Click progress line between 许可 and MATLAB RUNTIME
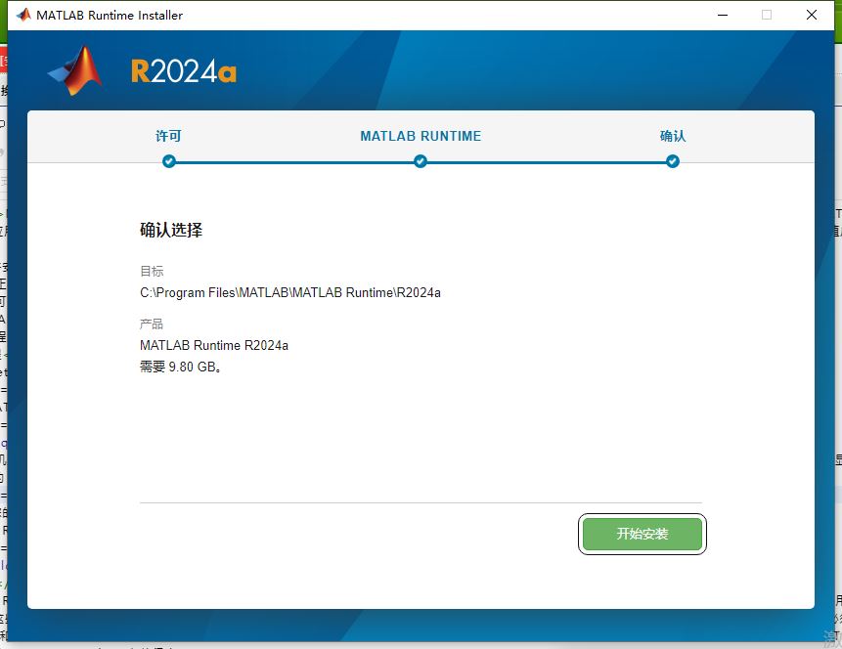Image resolution: width=842 pixels, height=649 pixels. pos(293,161)
